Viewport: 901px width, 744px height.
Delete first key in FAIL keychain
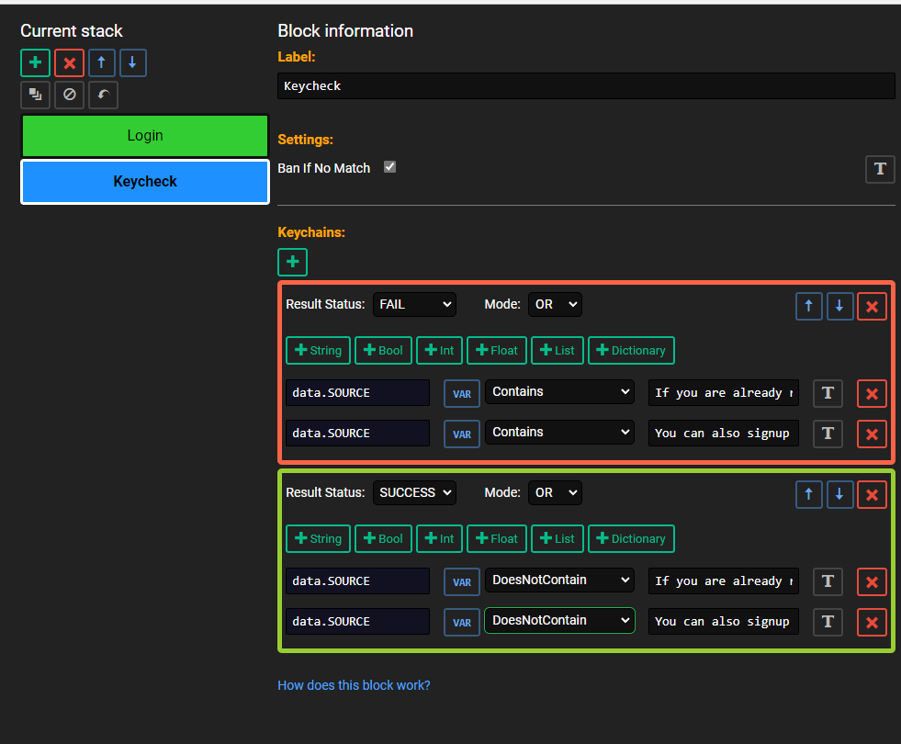click(872, 393)
